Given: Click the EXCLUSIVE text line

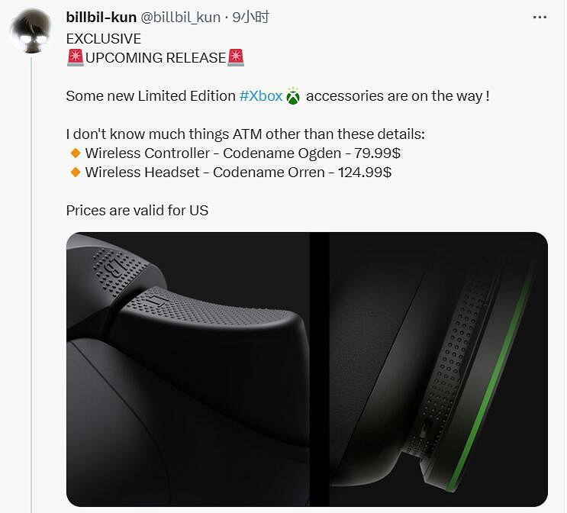Looking at the screenshot, I should click(x=104, y=39).
